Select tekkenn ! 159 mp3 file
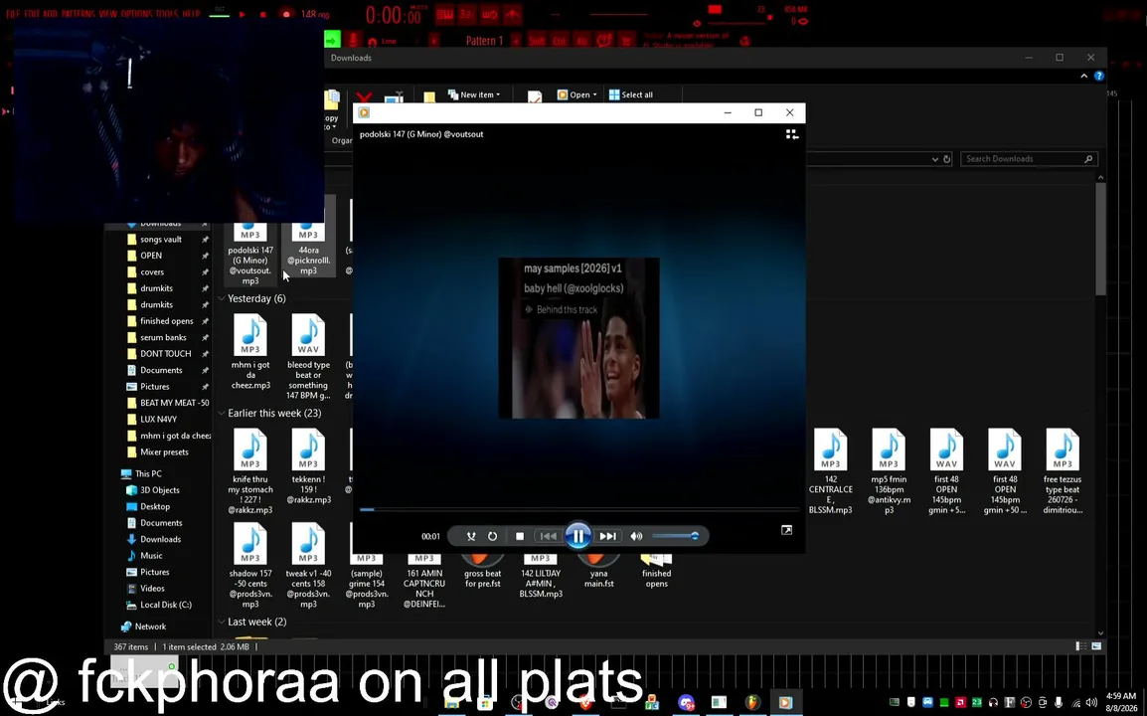This screenshot has height=716, width=1147. tap(308, 466)
